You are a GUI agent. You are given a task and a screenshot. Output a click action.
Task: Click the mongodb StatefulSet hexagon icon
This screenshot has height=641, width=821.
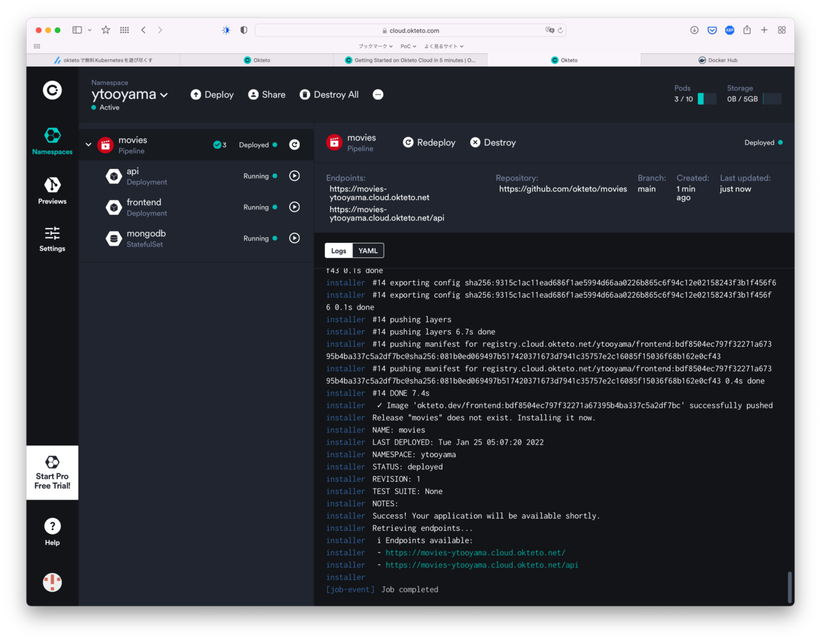(x=114, y=238)
